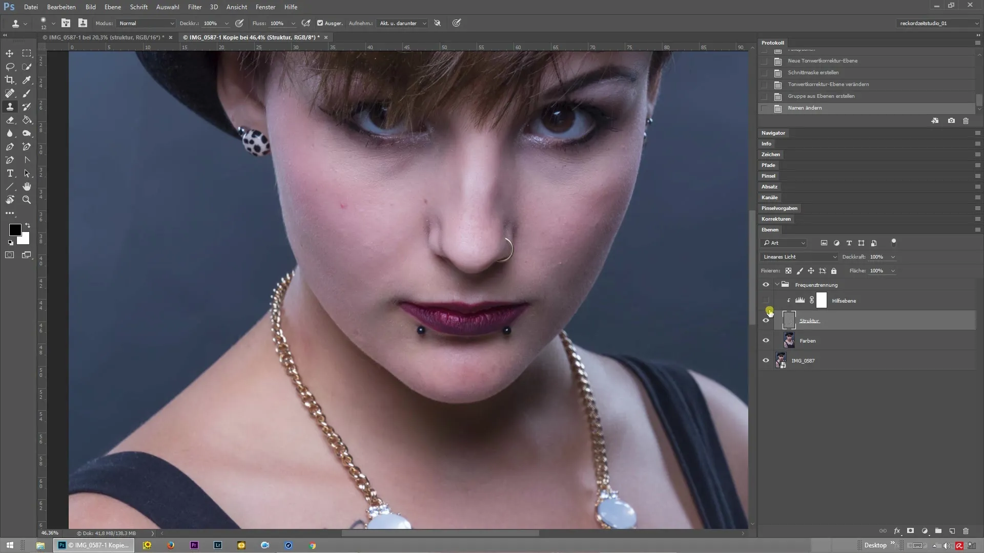Viewport: 984px width, 553px height.
Task: Click the foreground color swatch
Action: [x=14, y=229]
